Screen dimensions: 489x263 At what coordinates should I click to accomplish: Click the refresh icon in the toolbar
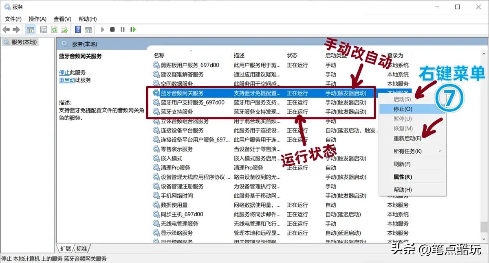[x=55, y=29]
